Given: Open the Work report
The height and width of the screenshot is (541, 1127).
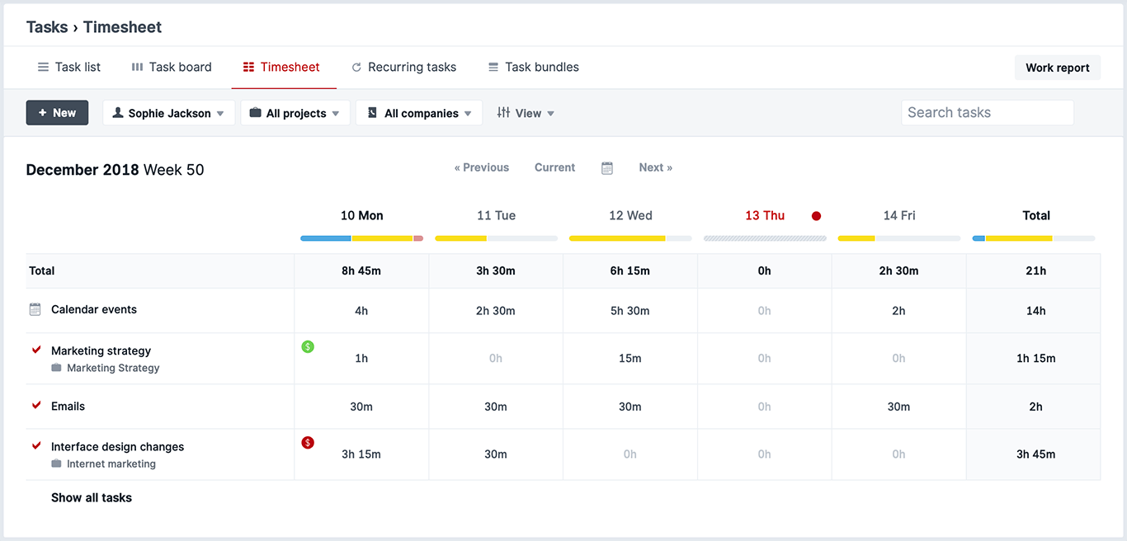Looking at the screenshot, I should click(x=1058, y=67).
